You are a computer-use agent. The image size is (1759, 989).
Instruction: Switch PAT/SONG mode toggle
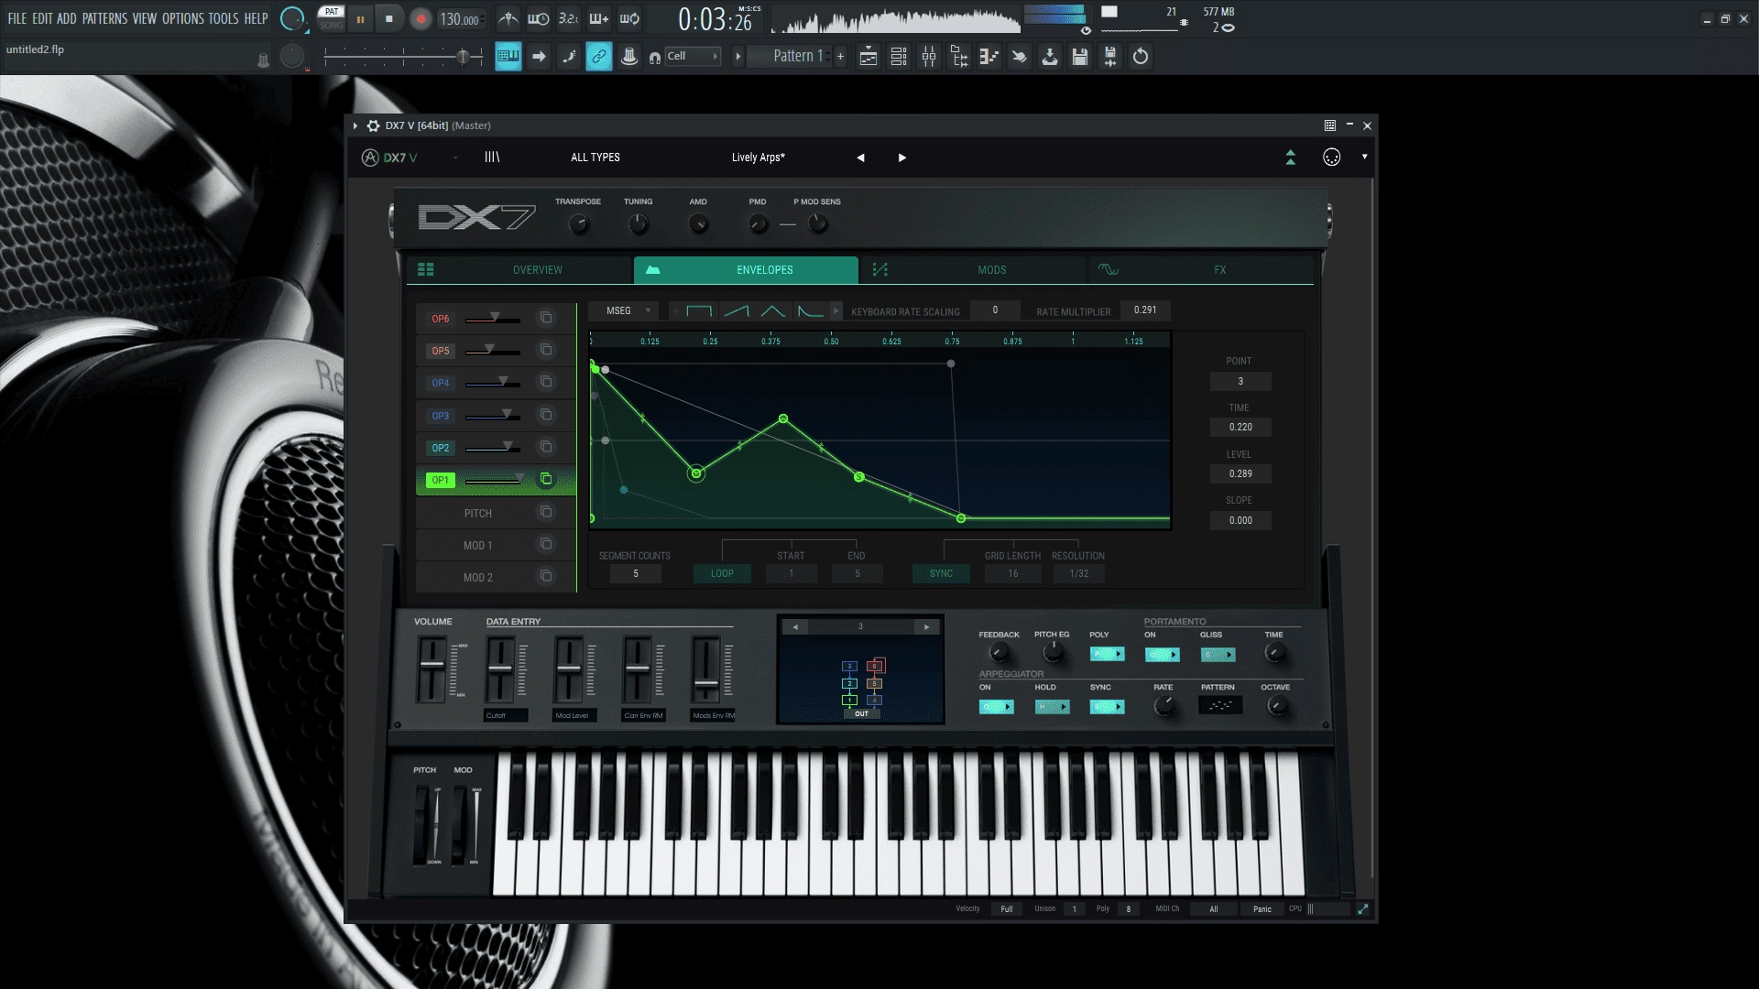[332, 18]
